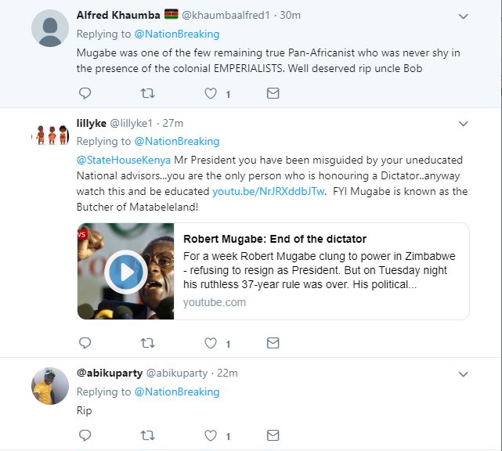Image resolution: width=502 pixels, height=451 pixels.
Task: Like Alfred Khaumba's tweet
Action: tap(210, 93)
